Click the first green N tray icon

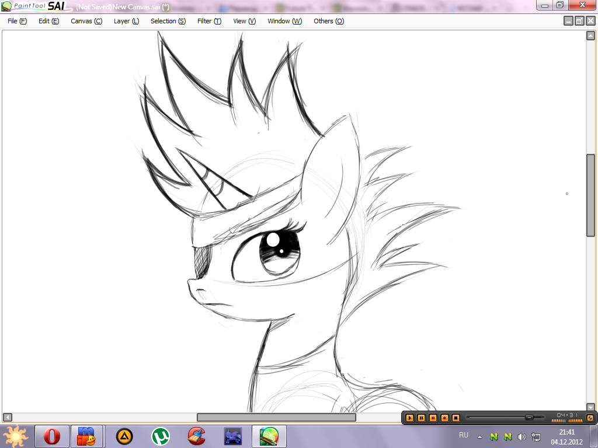pyautogui.click(x=494, y=436)
